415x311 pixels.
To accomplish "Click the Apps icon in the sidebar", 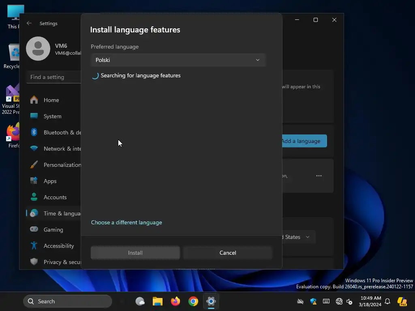I will pyautogui.click(x=34, y=181).
